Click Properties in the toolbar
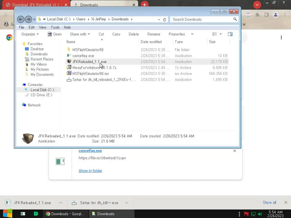The height and width of the screenshot is (218, 291). click(177, 34)
